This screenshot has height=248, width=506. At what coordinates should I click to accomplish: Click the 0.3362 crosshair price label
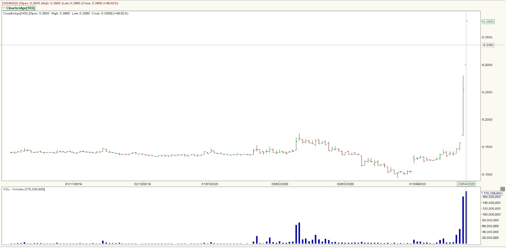(x=488, y=45)
